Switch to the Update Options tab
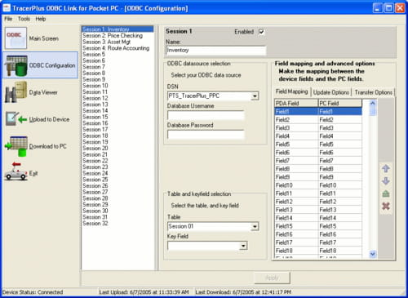 point(331,92)
